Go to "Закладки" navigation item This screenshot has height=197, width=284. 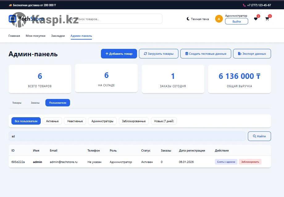tap(58, 36)
